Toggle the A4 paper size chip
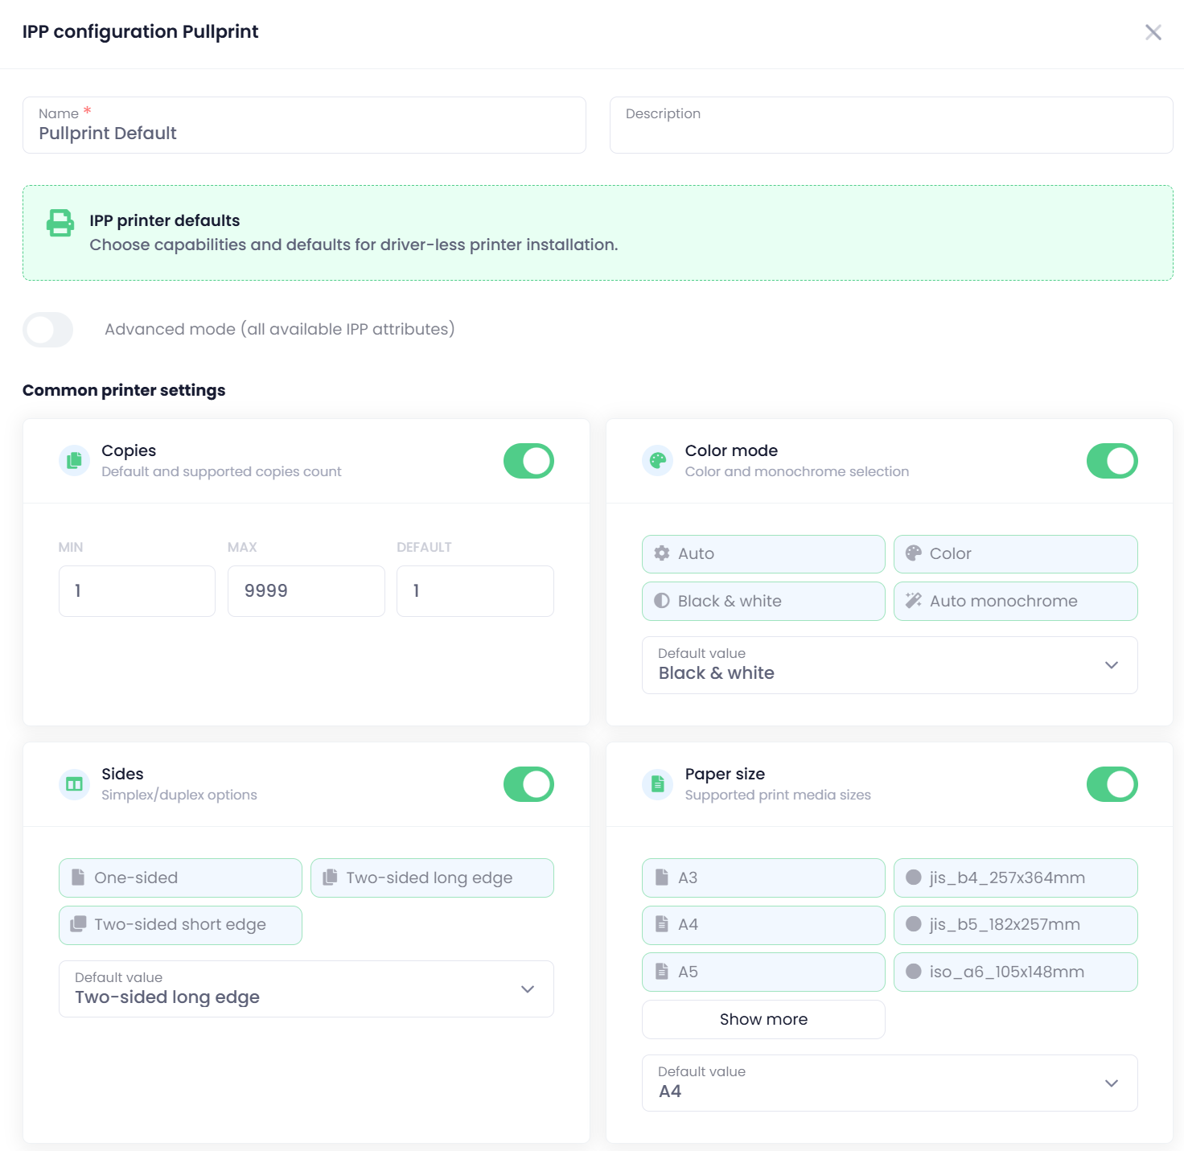The width and height of the screenshot is (1184, 1151). tap(763, 925)
